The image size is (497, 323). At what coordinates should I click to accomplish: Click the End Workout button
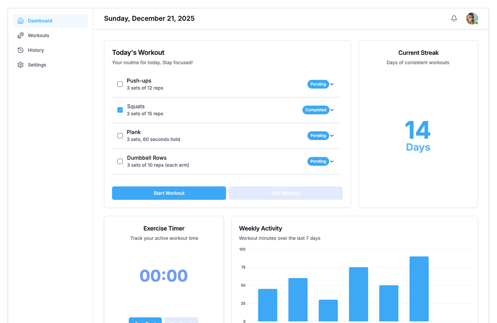tap(285, 193)
